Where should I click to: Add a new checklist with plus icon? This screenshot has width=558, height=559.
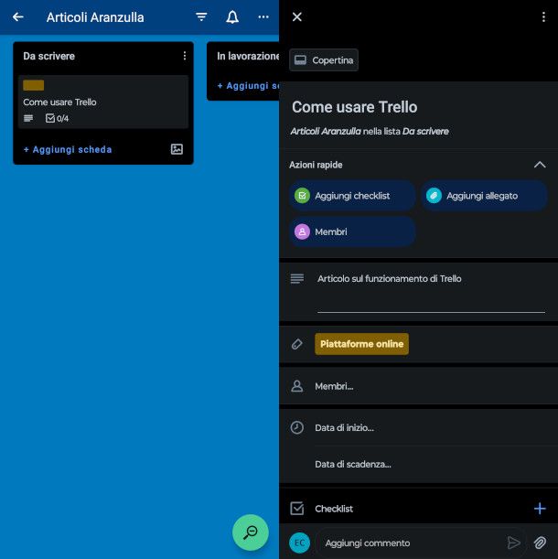click(540, 509)
